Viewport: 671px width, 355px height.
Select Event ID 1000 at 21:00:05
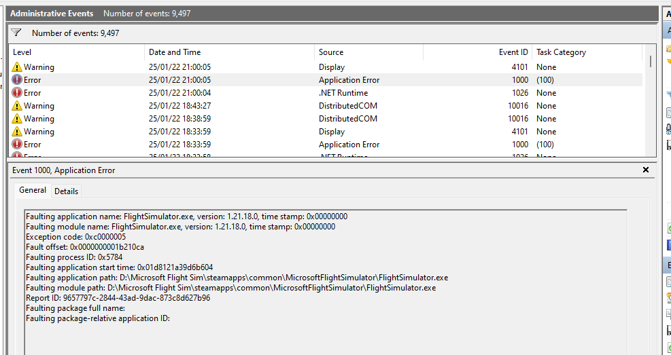[x=520, y=80]
